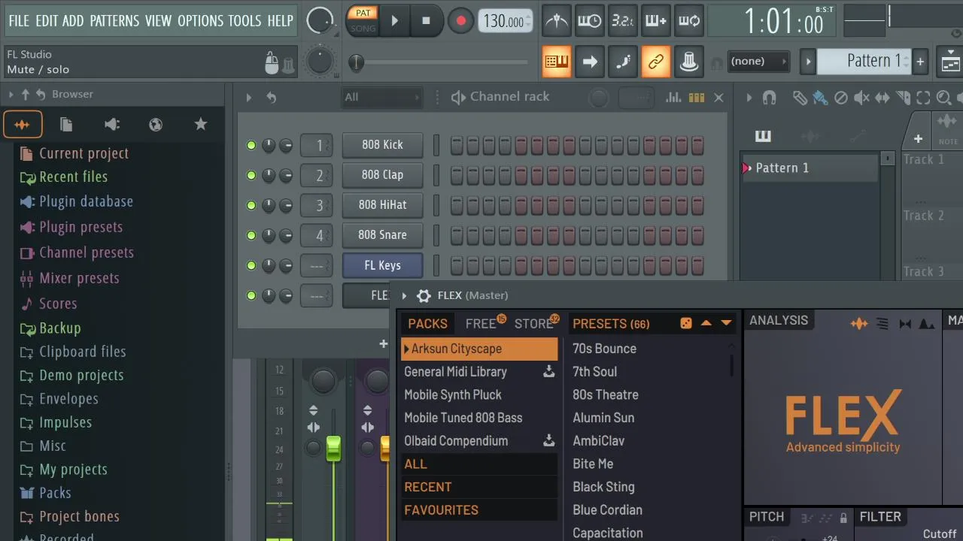
Task: Select the playlist slip tool
Action: tap(882, 98)
